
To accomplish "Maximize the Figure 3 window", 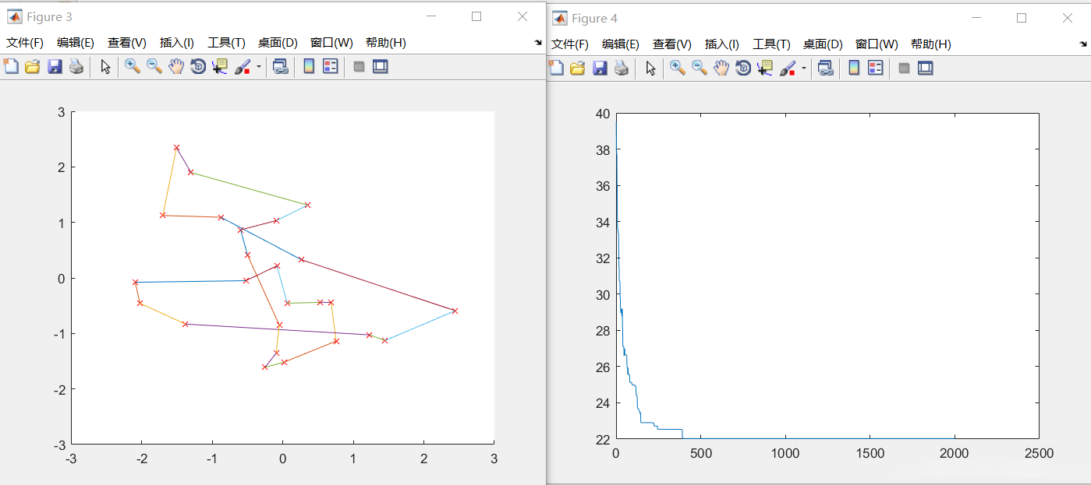I will (476, 16).
